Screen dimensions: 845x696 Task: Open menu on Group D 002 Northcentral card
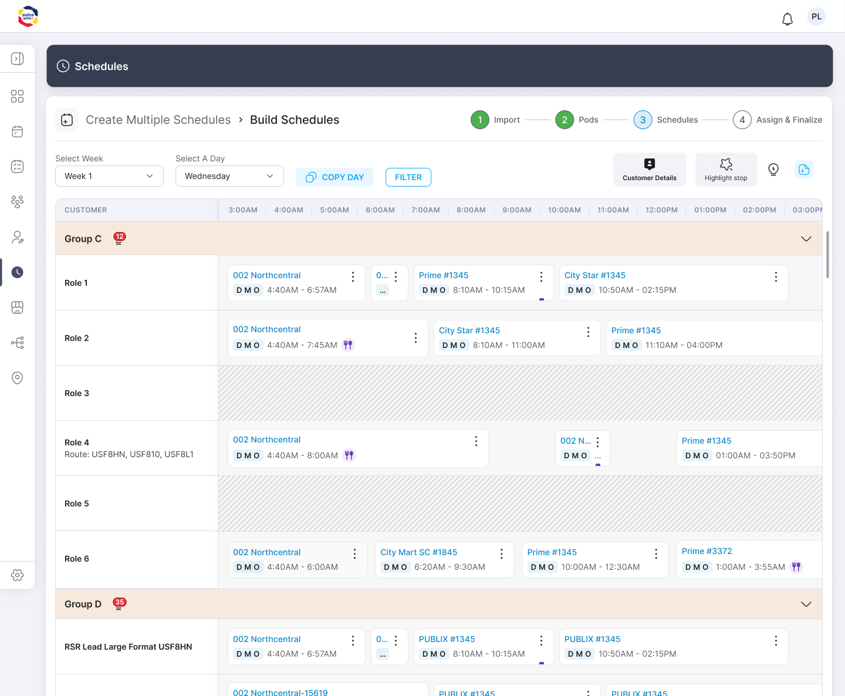pos(353,640)
